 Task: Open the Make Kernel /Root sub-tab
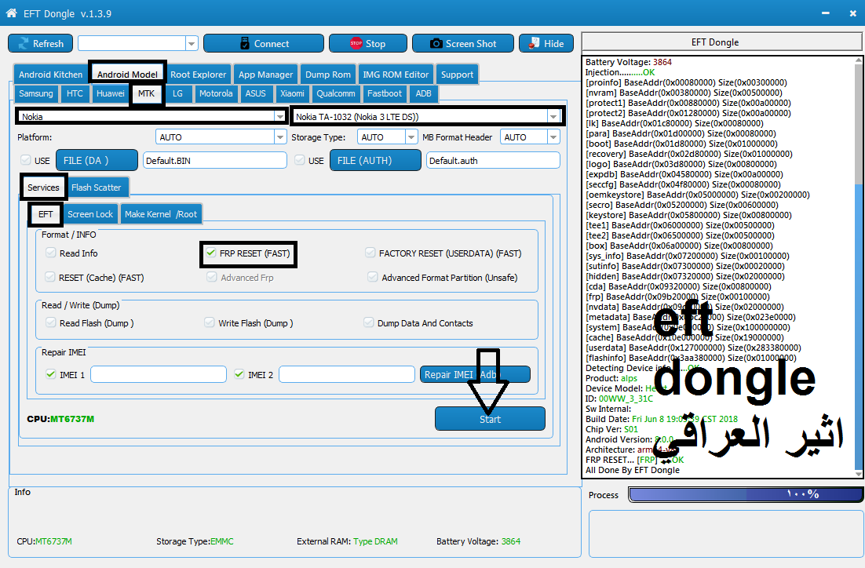pyautogui.click(x=161, y=214)
